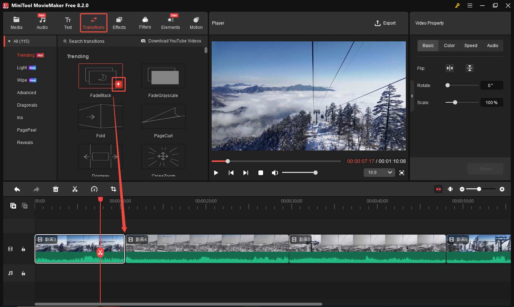This screenshot has width=514, height=307.
Task: Stop the playback
Action: click(x=261, y=173)
